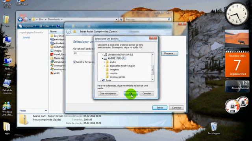
Task: Open the Reciclagem recycle bin
Action: [x=214, y=128]
